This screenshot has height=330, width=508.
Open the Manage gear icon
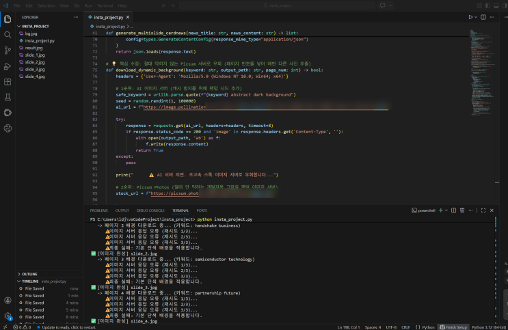click(x=8, y=316)
